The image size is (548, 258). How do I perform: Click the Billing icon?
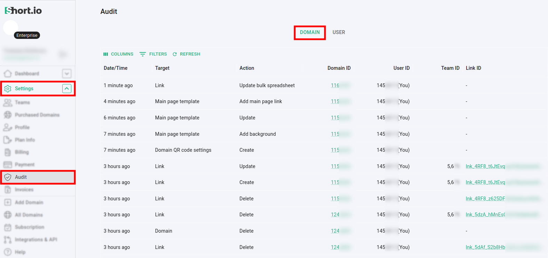coord(8,152)
